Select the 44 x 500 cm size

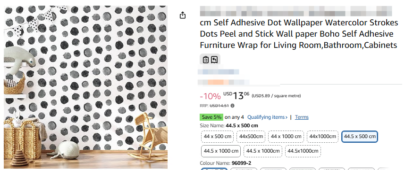pos(218,136)
